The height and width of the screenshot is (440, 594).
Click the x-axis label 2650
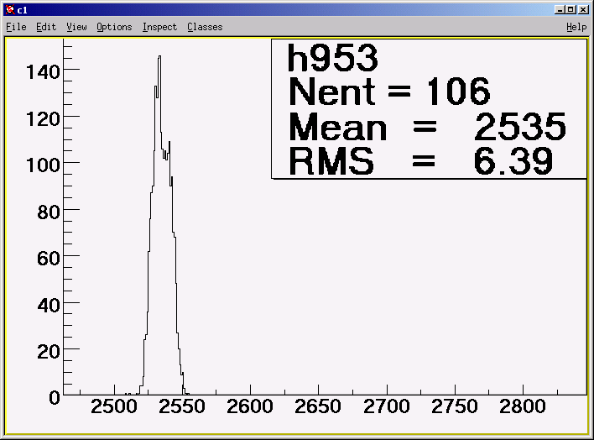tap(318, 406)
